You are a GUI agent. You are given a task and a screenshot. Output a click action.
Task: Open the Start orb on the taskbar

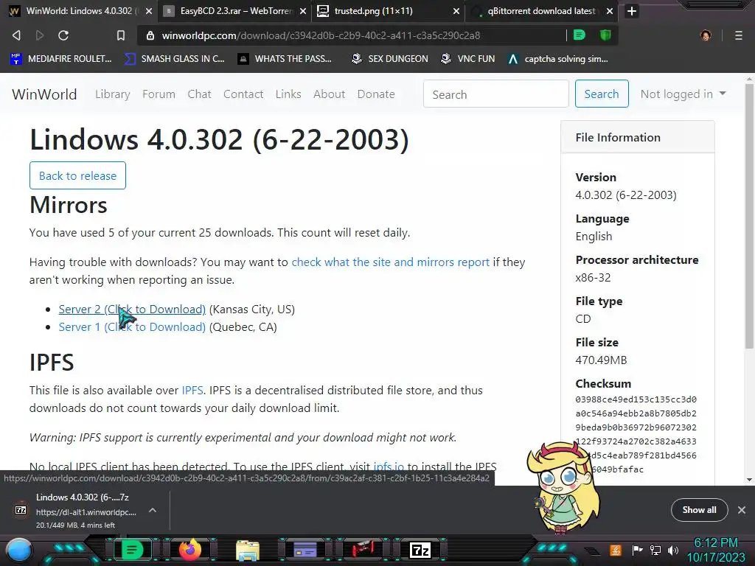click(19, 551)
